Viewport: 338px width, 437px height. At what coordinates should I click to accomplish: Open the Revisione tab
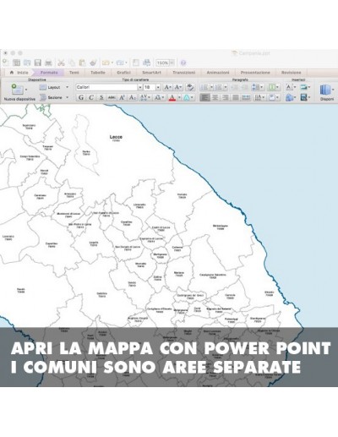[x=292, y=73]
